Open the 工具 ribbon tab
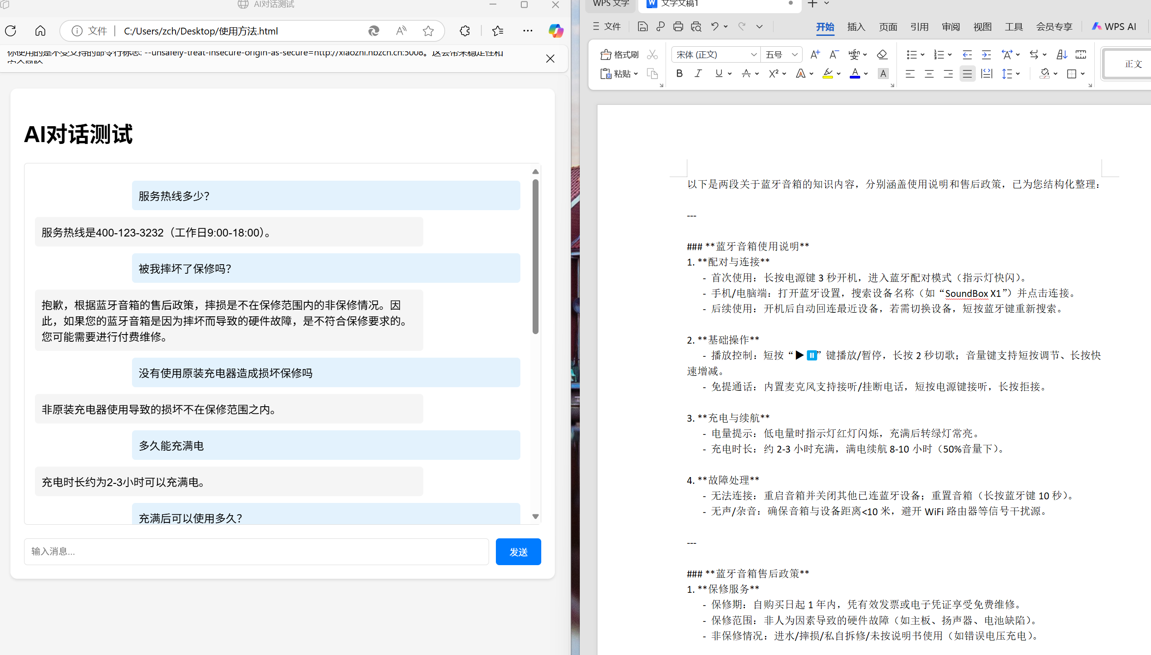The width and height of the screenshot is (1151, 655). [1014, 27]
